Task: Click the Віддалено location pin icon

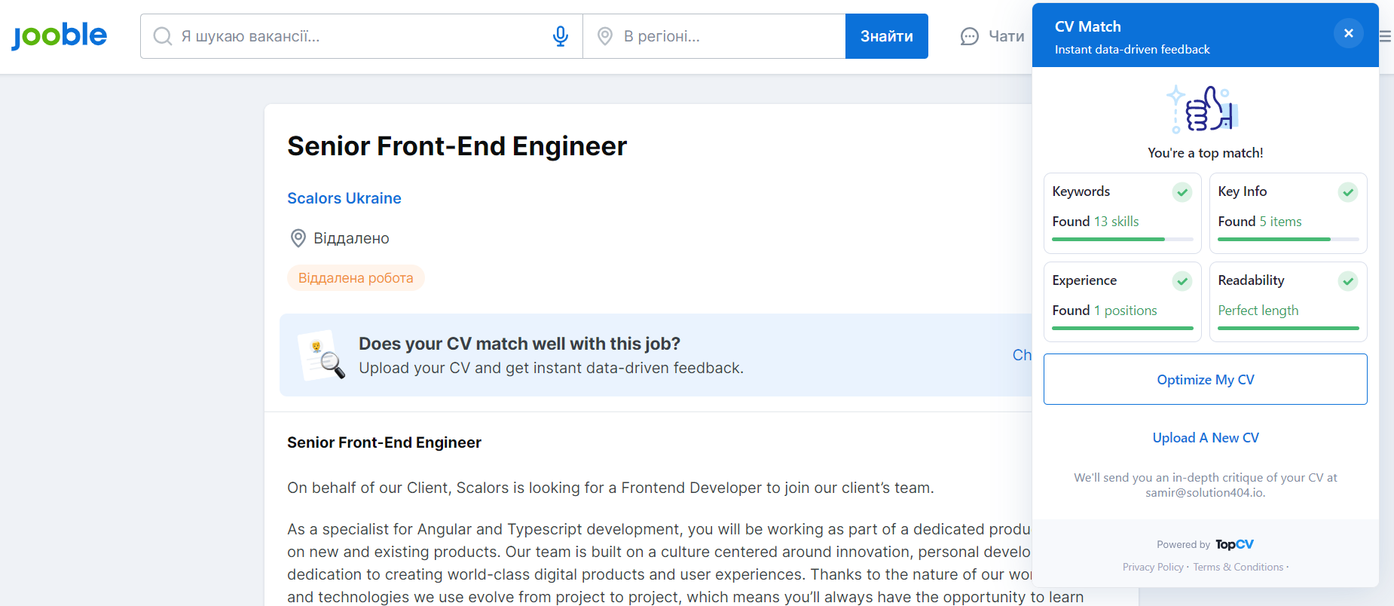Action: point(298,238)
